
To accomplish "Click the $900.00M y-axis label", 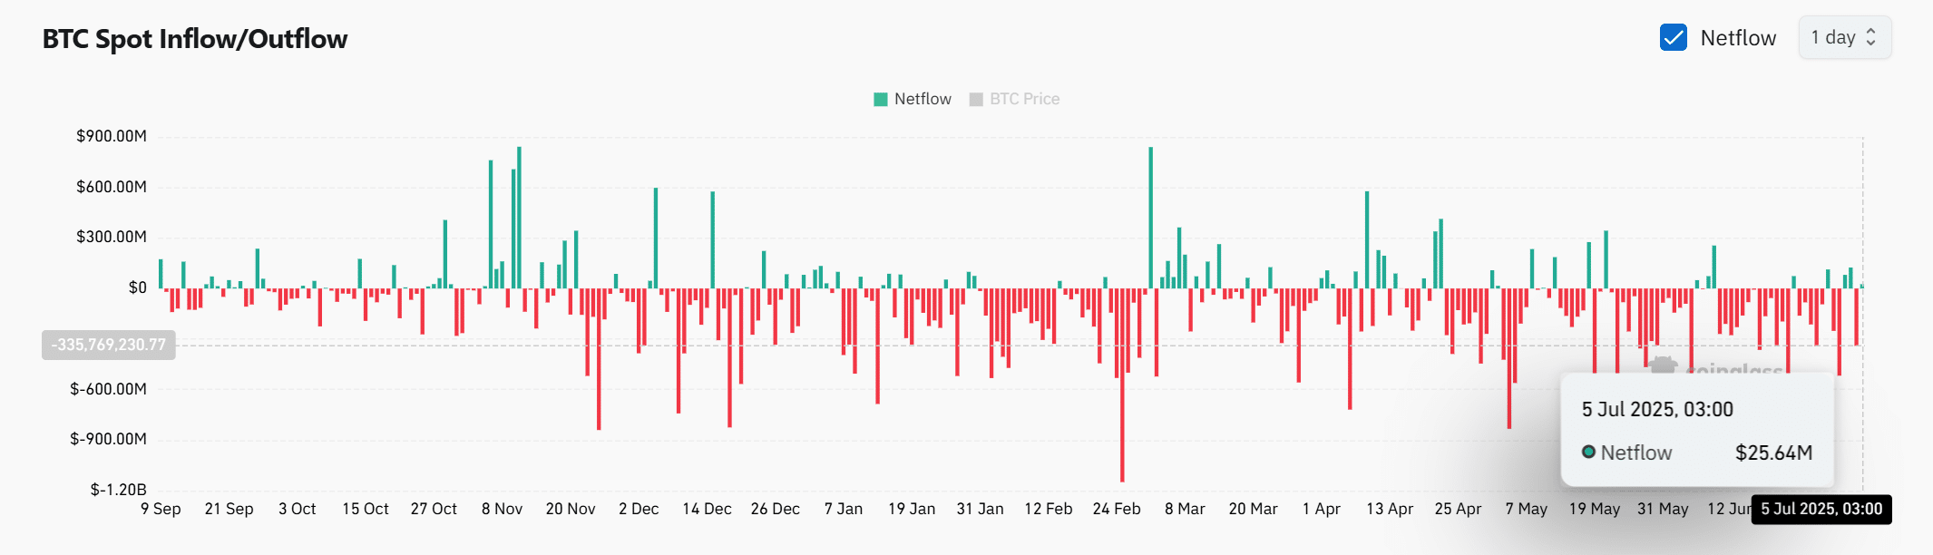I will click(x=111, y=137).
